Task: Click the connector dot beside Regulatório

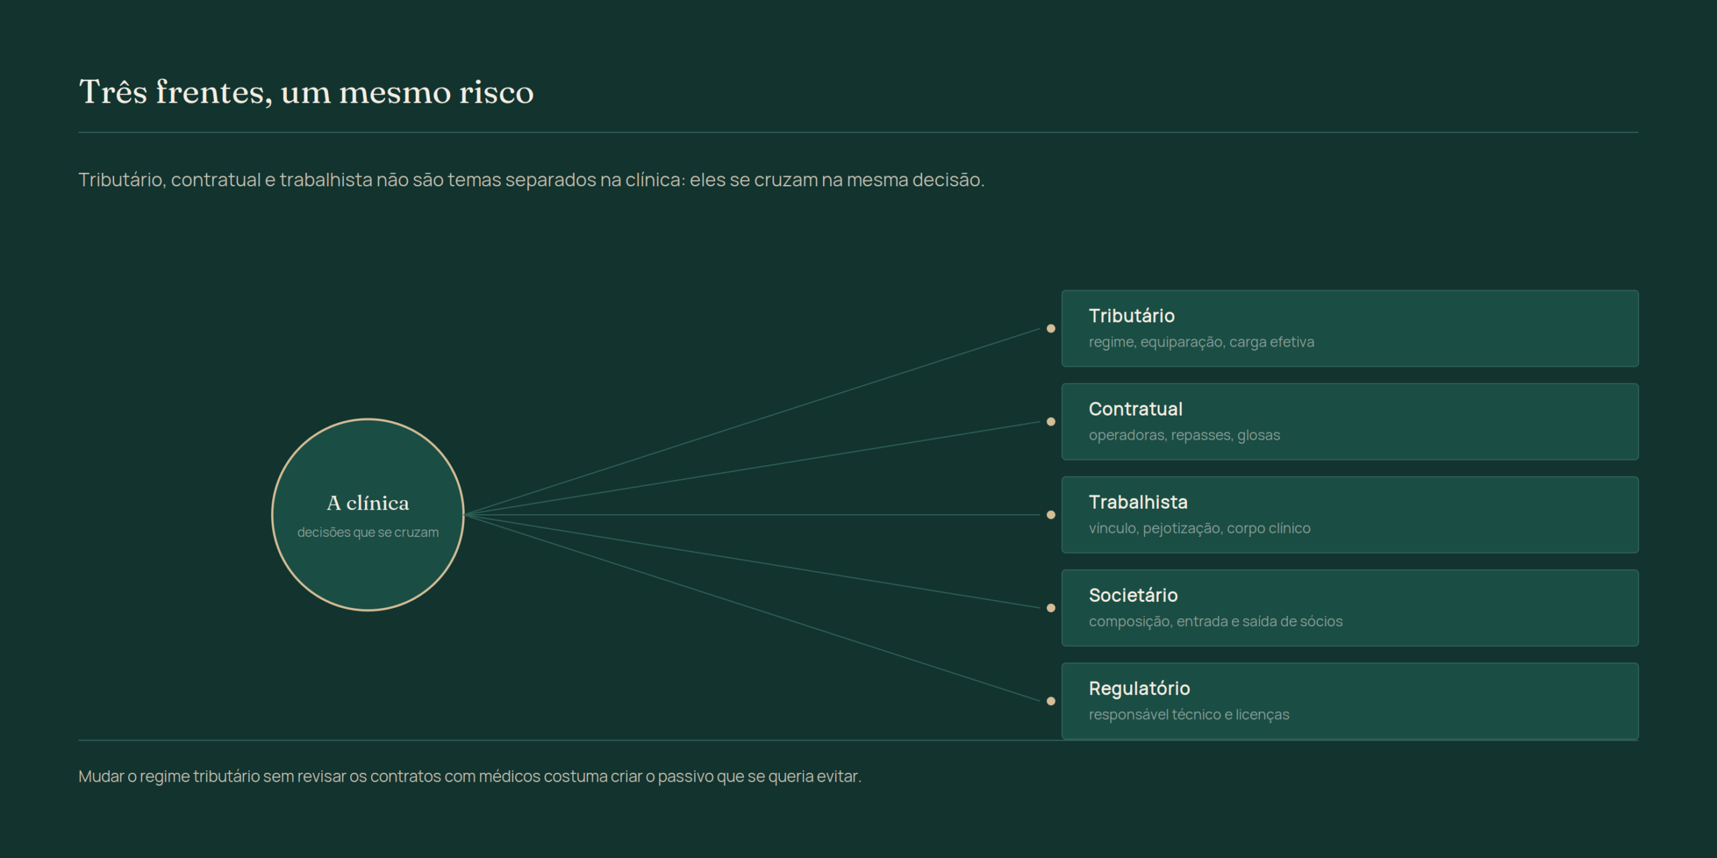Action: (x=1051, y=701)
